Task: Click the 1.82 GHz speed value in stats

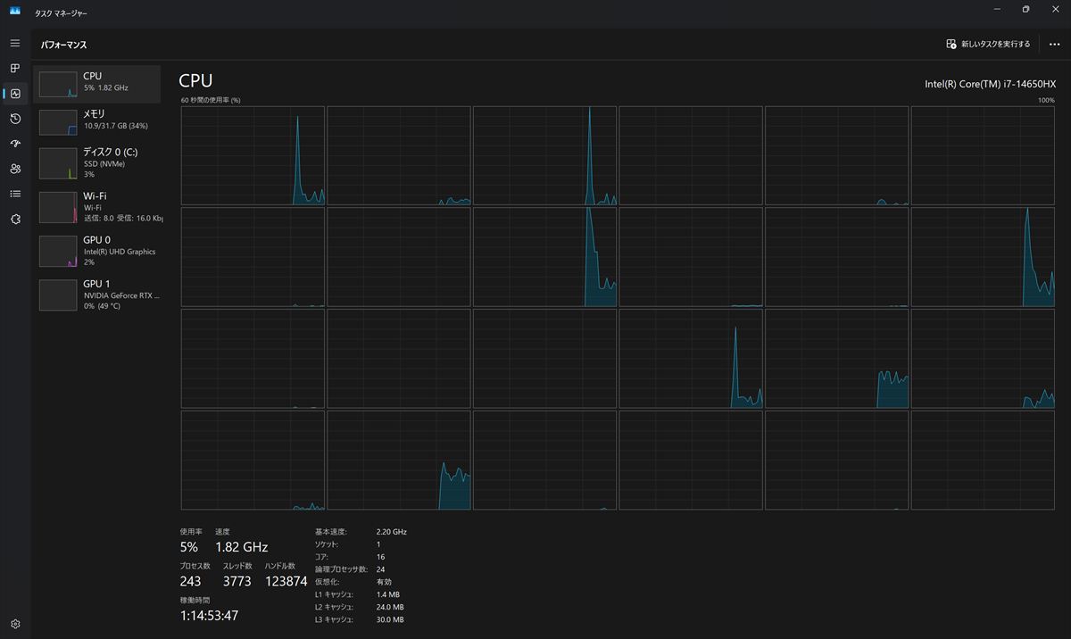Action: [241, 547]
